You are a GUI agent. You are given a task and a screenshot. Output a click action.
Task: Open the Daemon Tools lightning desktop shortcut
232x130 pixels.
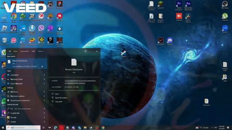[x=32, y=30]
